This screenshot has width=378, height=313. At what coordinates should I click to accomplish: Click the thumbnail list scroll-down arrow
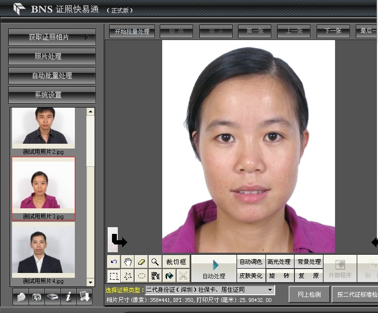[90, 282]
